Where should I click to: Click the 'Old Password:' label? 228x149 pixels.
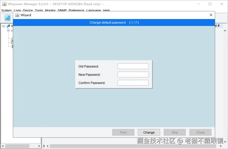pos(89,67)
